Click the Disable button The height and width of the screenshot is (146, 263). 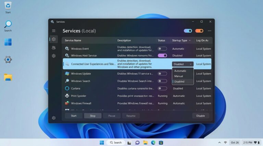pos(201,116)
